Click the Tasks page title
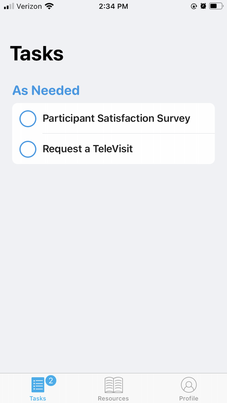227x403 pixels. (x=37, y=53)
